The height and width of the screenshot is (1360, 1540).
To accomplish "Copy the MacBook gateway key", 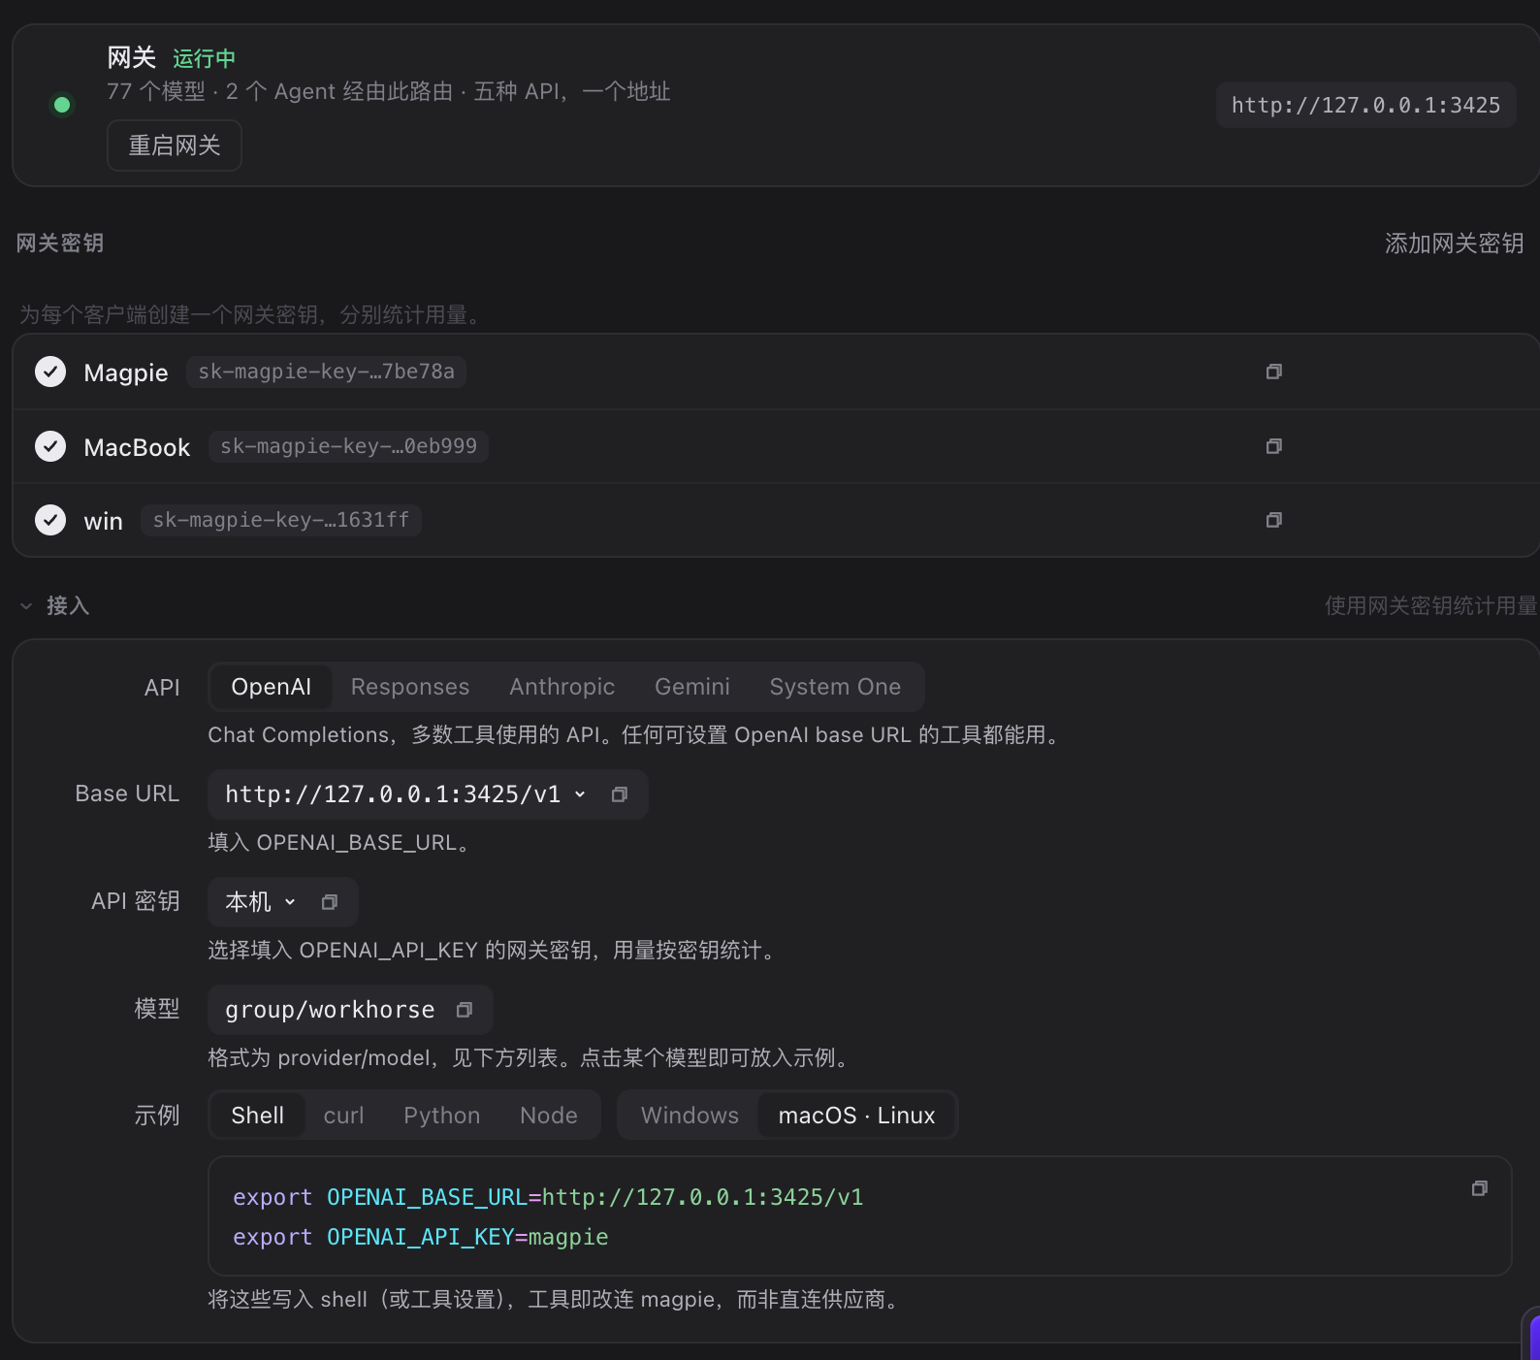I will [x=1273, y=446].
